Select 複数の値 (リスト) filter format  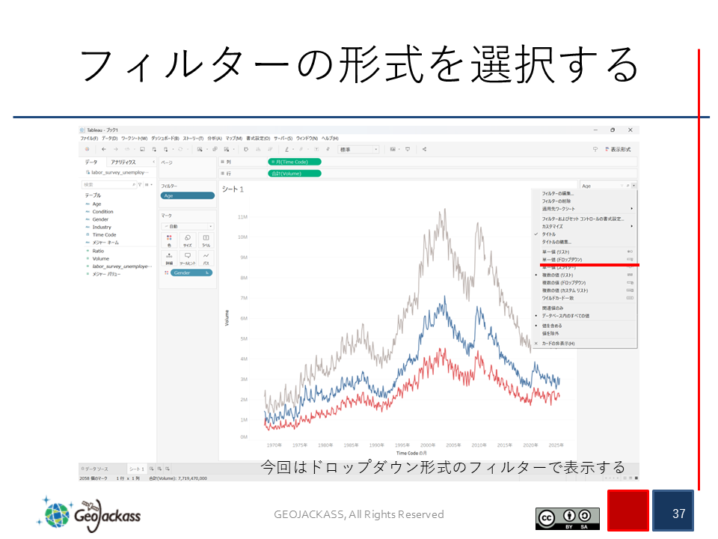(x=557, y=275)
